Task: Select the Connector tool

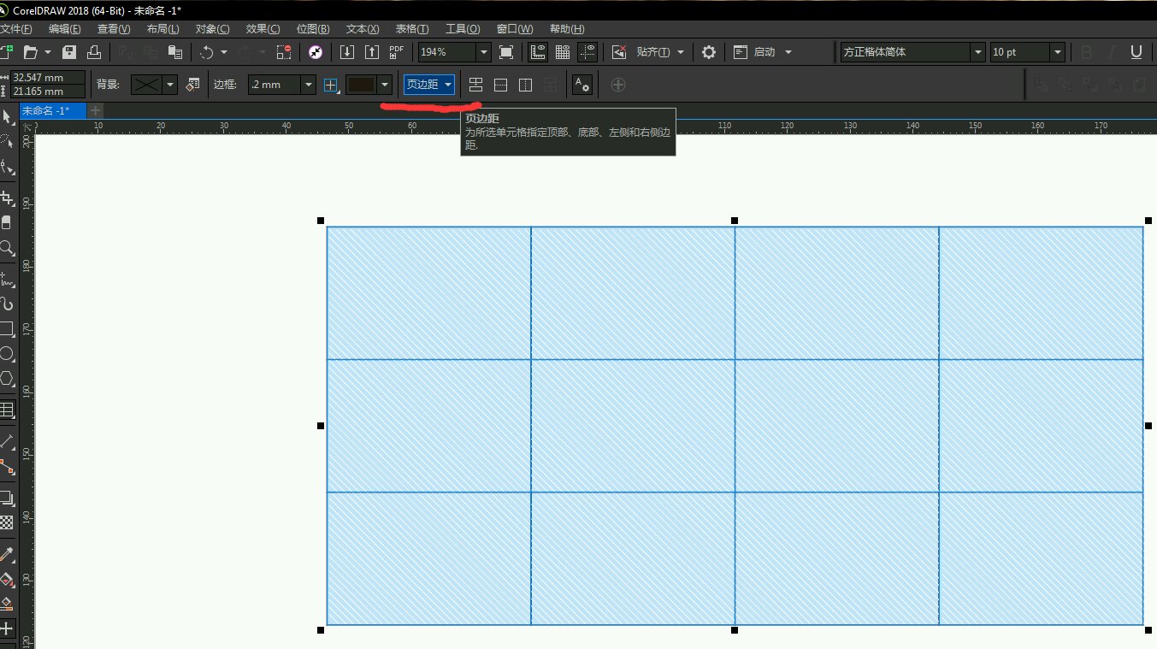Action: tap(7, 467)
